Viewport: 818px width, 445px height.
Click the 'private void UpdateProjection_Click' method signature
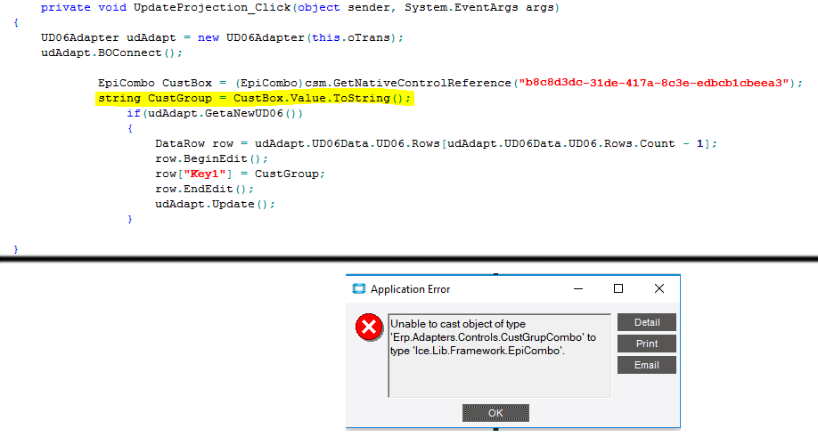tap(300, 8)
